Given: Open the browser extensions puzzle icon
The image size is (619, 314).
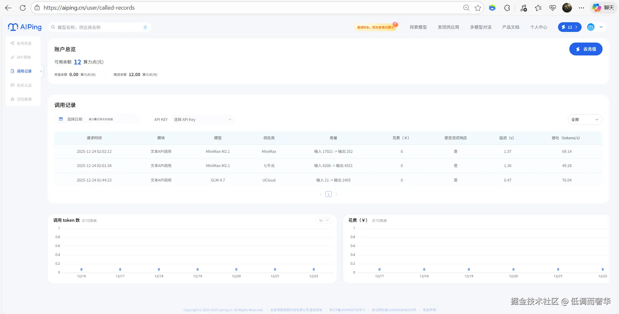Looking at the screenshot, I should point(507,8).
